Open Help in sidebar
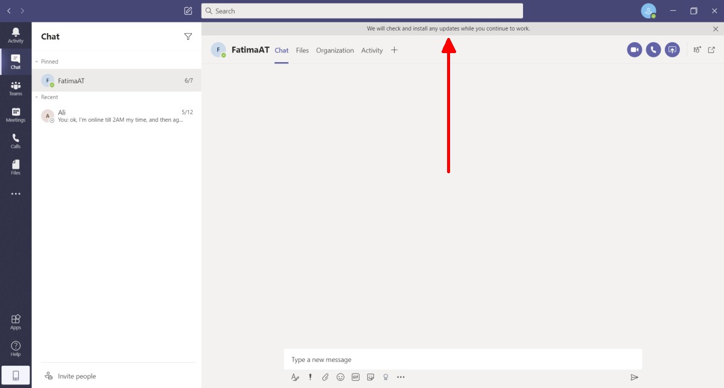This screenshot has height=388, width=724. pyautogui.click(x=16, y=348)
